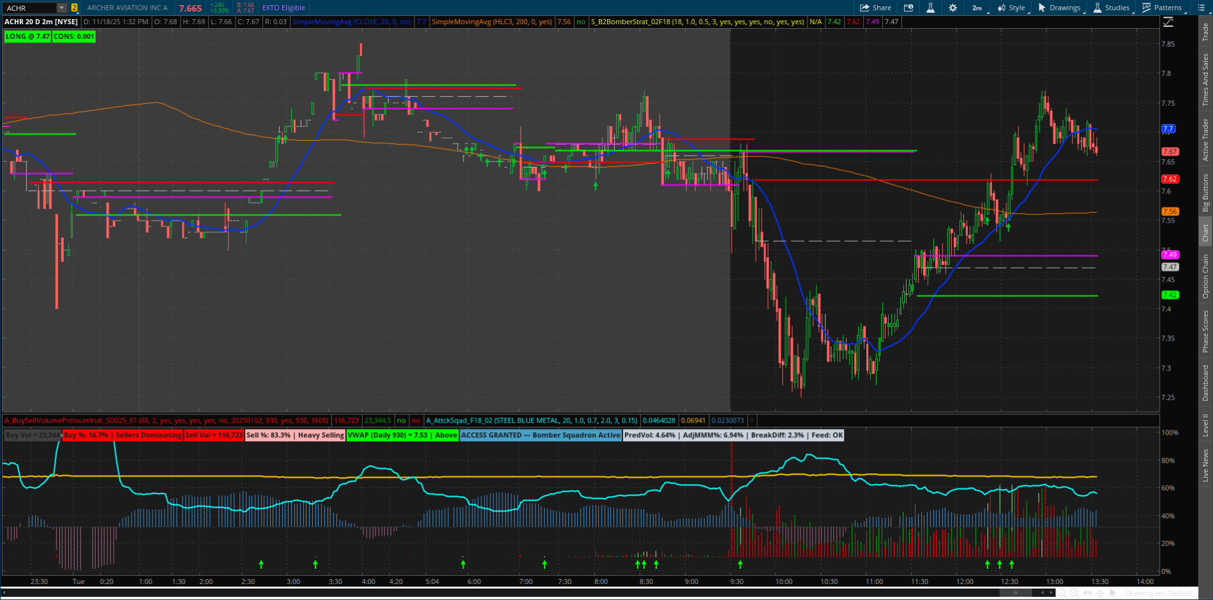1213x600 pixels.
Task: Click the EXTO Eligible button
Action: [x=283, y=8]
